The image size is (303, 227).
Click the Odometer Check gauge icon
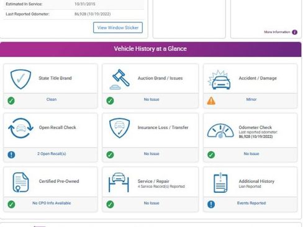pyautogui.click(x=220, y=131)
